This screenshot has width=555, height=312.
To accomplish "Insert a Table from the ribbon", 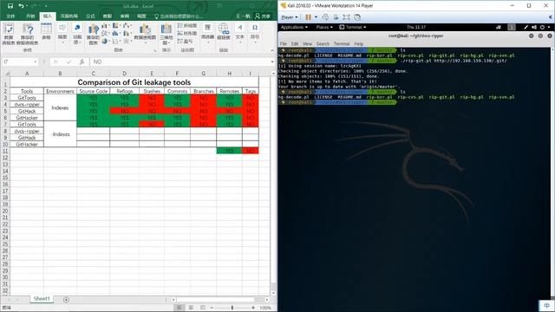I will [x=46, y=32].
